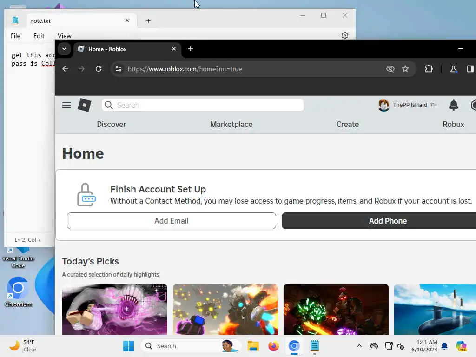Screen dimensions: 476x357
Task: Go forward in the browser
Action: click(x=82, y=69)
